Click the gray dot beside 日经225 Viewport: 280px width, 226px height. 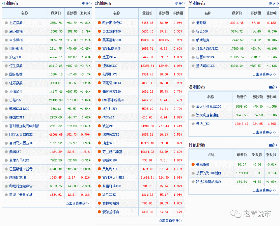pos(6,100)
